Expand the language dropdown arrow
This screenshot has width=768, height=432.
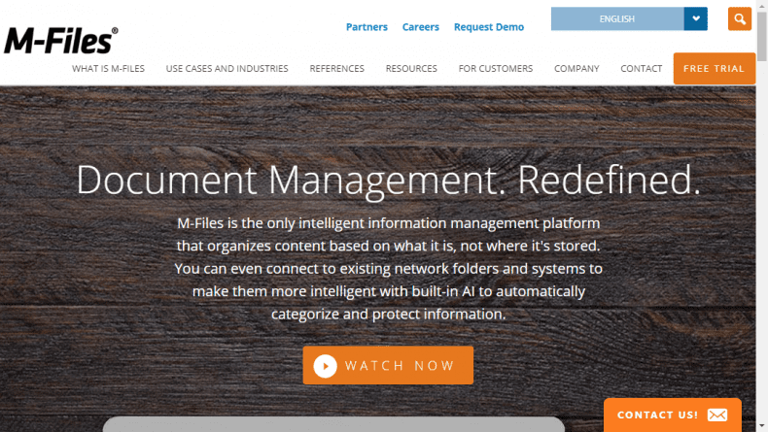(695, 18)
